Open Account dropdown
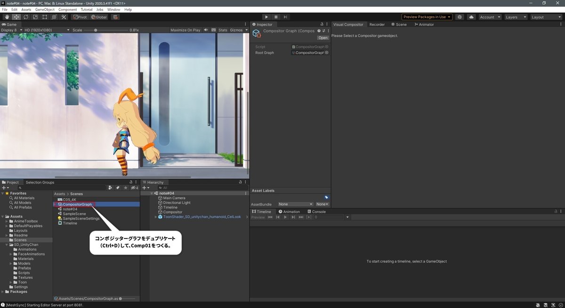565x308 pixels. pyautogui.click(x=489, y=17)
